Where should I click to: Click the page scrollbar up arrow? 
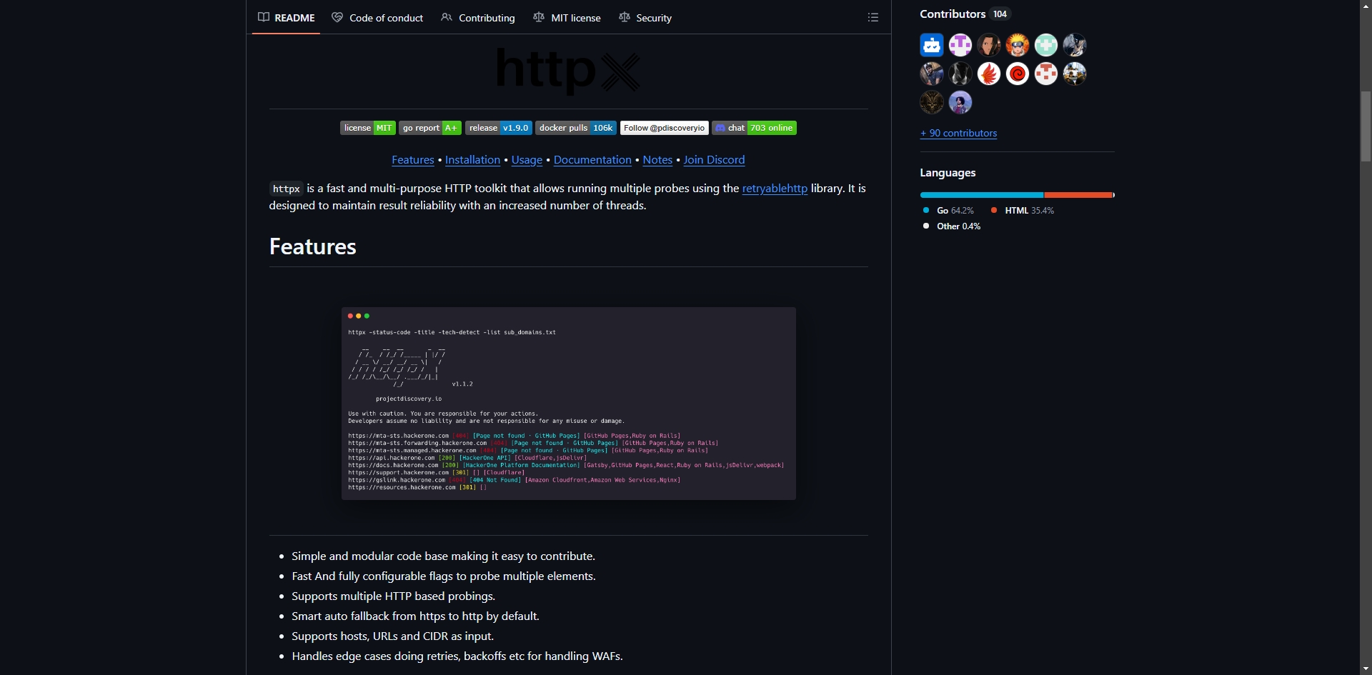(x=1366, y=6)
